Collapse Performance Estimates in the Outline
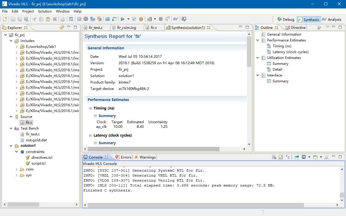 [257, 40]
